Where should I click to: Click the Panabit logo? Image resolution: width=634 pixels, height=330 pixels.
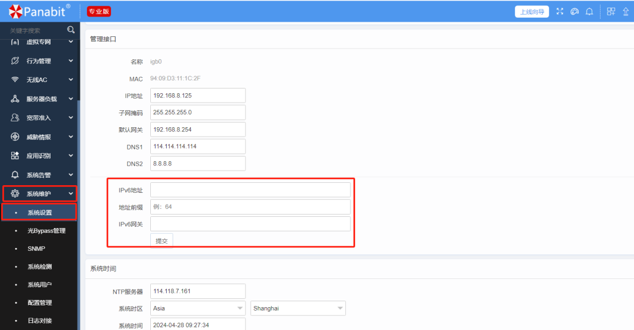pos(39,11)
